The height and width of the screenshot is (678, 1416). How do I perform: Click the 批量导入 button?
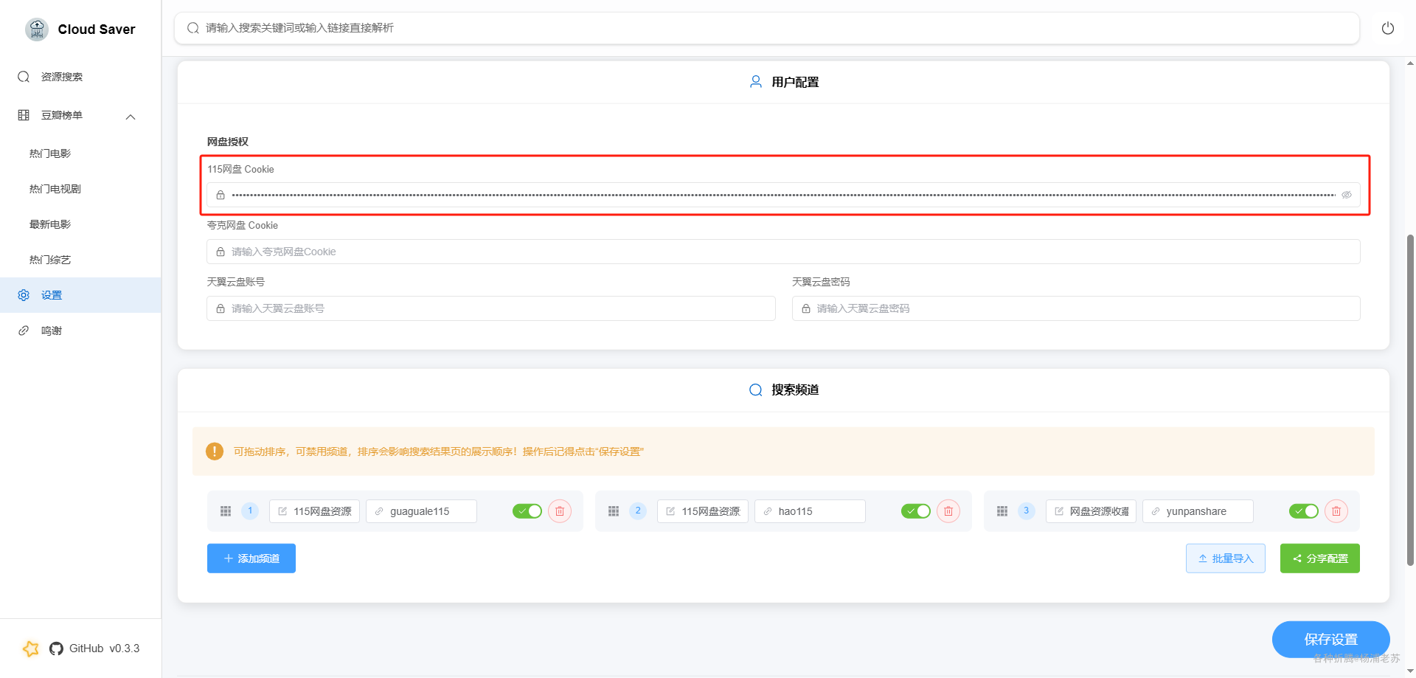click(x=1226, y=558)
